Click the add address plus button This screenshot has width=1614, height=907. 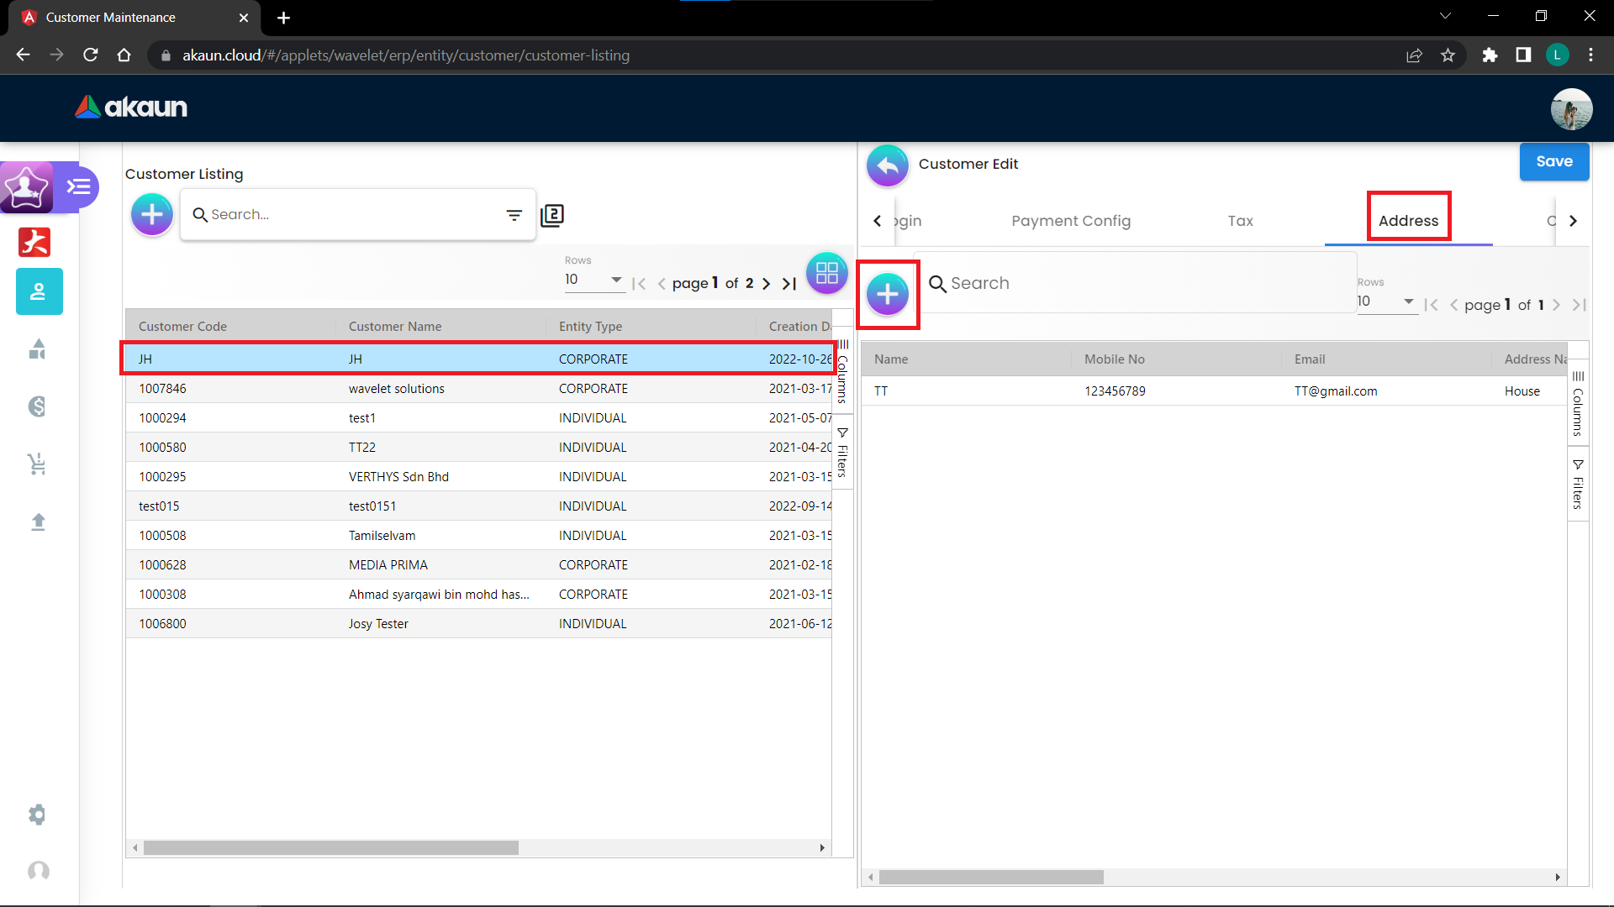pyautogui.click(x=888, y=295)
